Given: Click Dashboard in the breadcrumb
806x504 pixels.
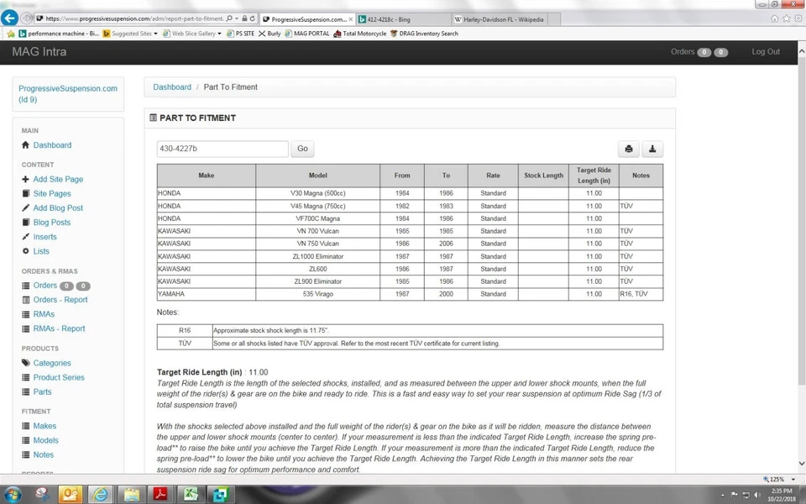Looking at the screenshot, I should pyautogui.click(x=171, y=87).
